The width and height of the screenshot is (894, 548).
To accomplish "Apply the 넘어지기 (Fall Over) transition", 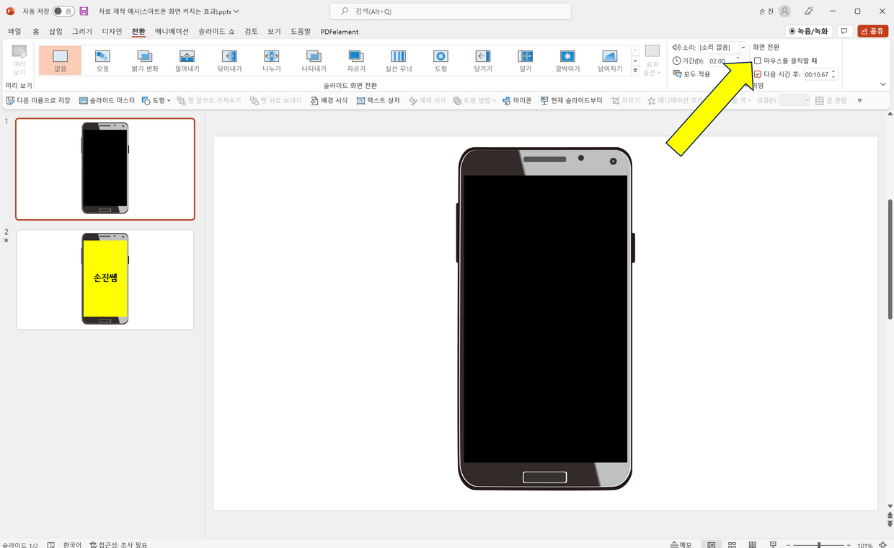I will [x=610, y=60].
